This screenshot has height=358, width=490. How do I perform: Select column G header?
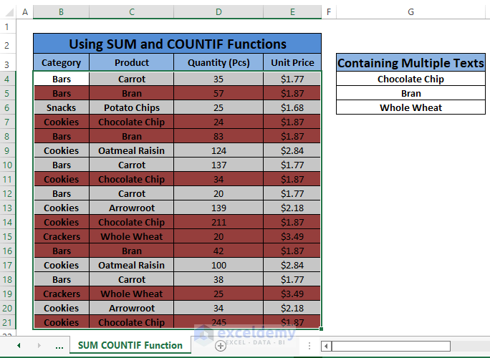point(410,12)
